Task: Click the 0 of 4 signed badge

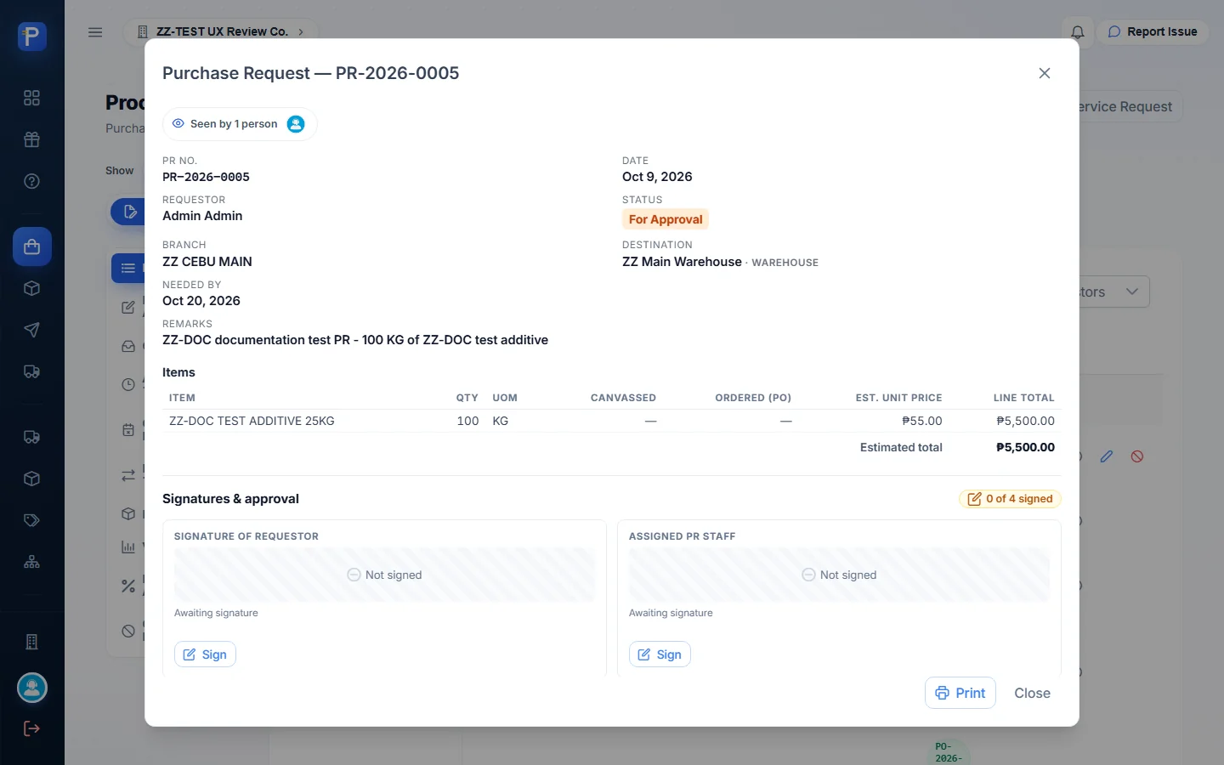Action: tap(1010, 499)
